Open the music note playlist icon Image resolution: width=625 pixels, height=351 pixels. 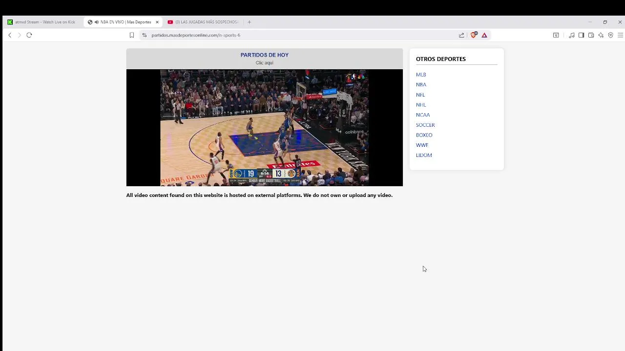click(x=571, y=35)
